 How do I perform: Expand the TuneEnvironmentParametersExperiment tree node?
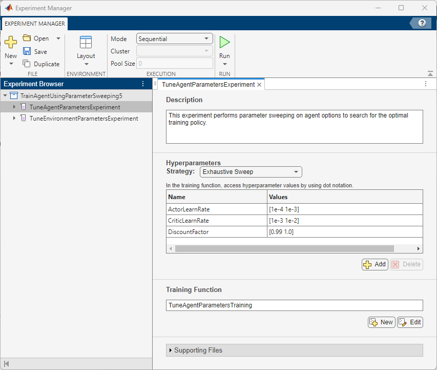(x=14, y=119)
